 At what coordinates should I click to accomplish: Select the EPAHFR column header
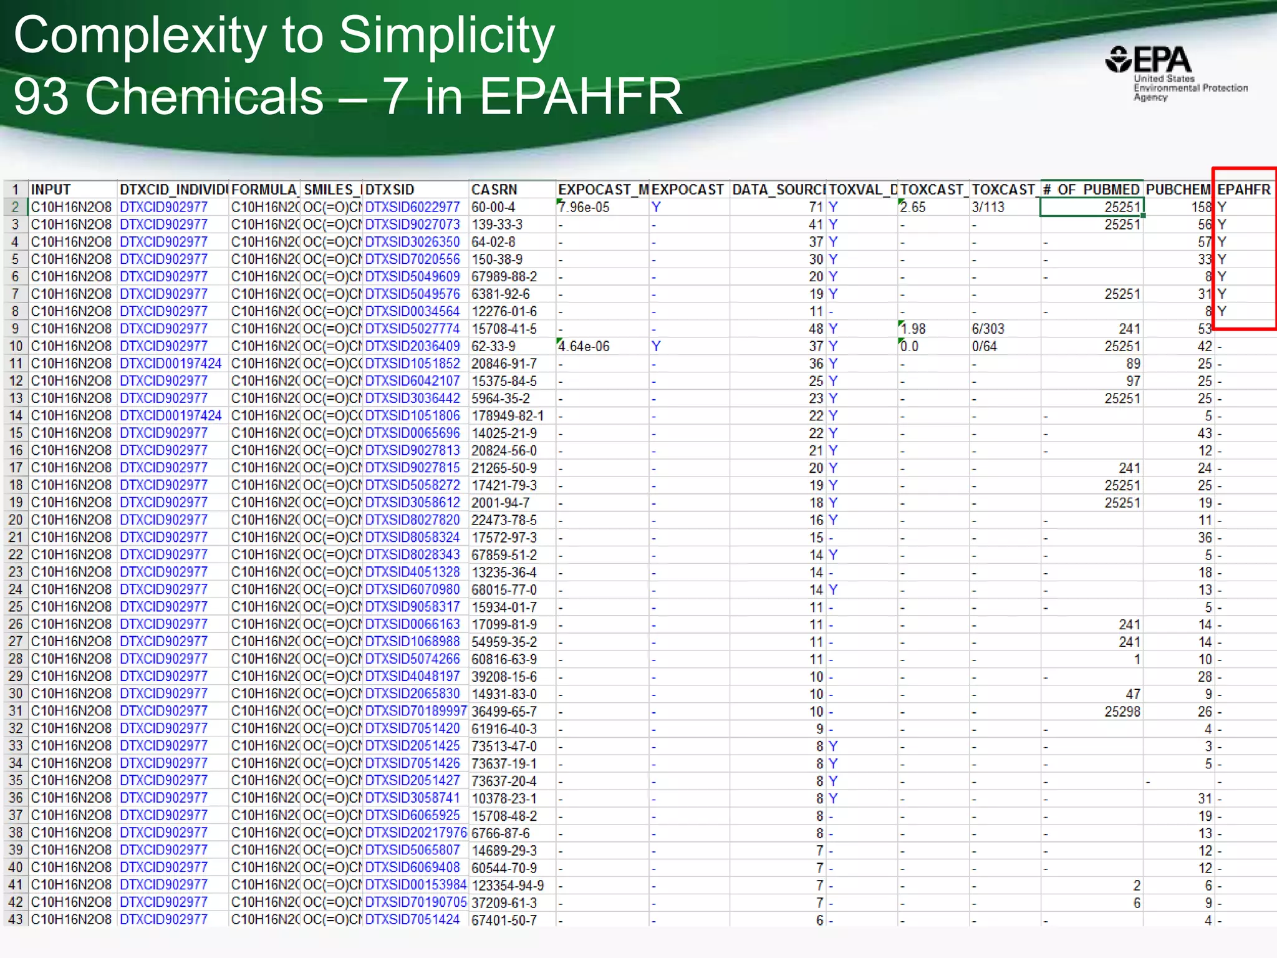pyautogui.click(x=1243, y=190)
